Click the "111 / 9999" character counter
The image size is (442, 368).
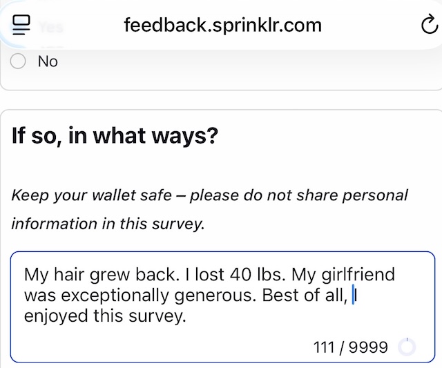(x=350, y=347)
